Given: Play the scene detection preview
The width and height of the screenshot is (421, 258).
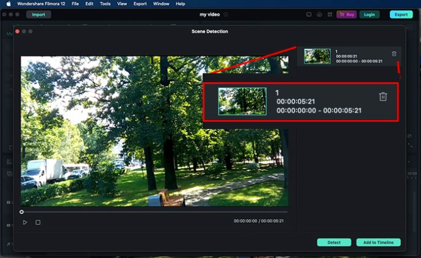Looking at the screenshot, I should pos(25,223).
